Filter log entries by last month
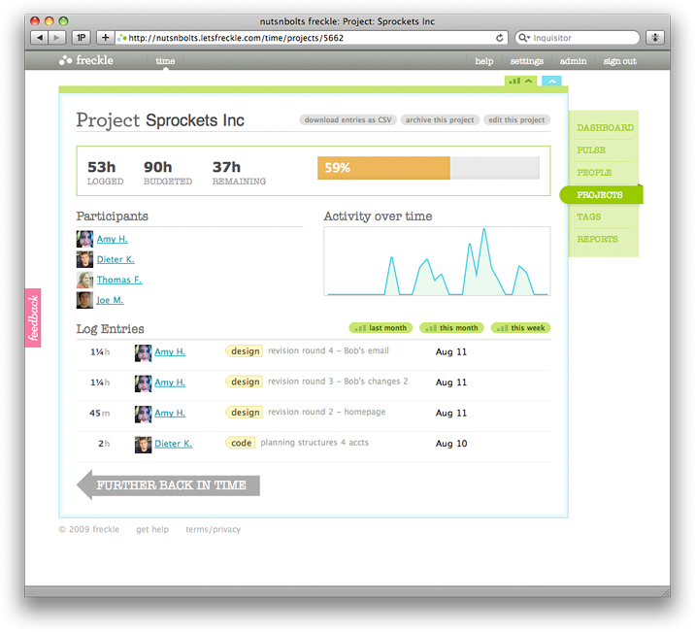695x632 pixels. pyautogui.click(x=381, y=328)
